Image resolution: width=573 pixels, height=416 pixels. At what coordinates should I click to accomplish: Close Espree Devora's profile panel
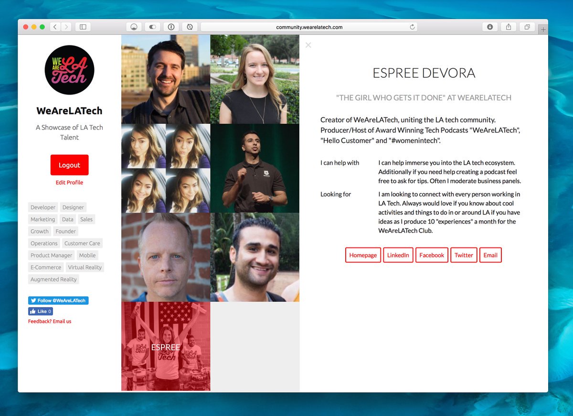click(308, 45)
